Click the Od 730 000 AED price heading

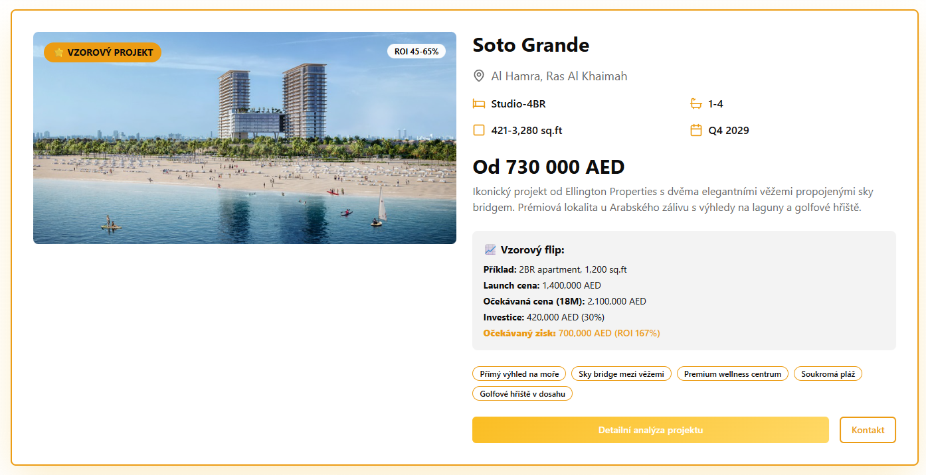(x=549, y=167)
